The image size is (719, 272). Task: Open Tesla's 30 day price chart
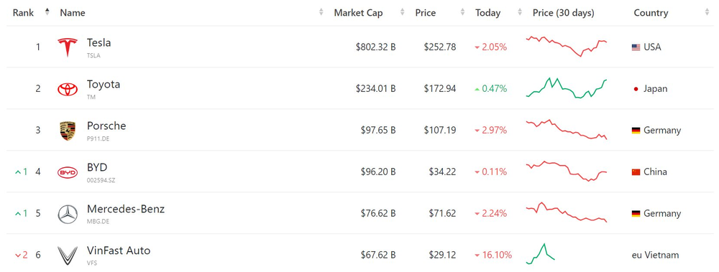point(567,46)
